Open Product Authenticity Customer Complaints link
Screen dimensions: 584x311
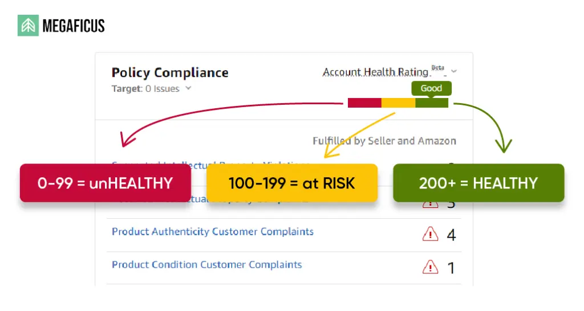[x=213, y=232]
